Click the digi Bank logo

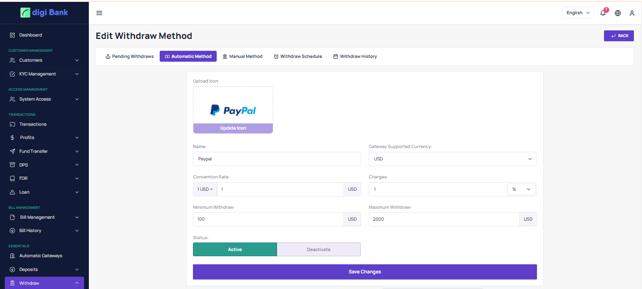tap(44, 12)
